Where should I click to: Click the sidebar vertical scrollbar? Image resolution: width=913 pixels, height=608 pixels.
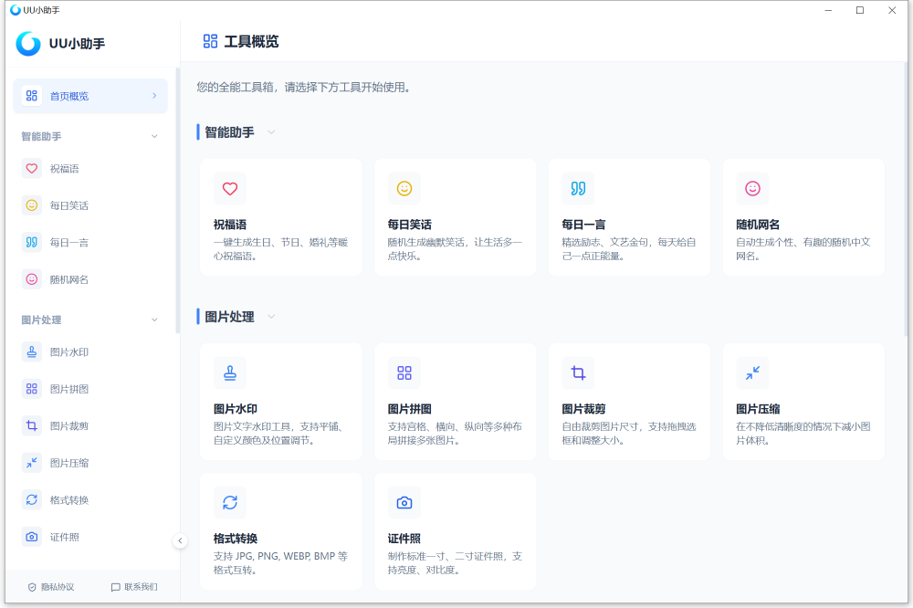tap(177, 201)
